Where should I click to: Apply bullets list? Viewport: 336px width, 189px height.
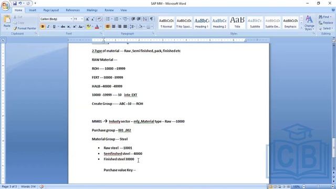click(108, 19)
